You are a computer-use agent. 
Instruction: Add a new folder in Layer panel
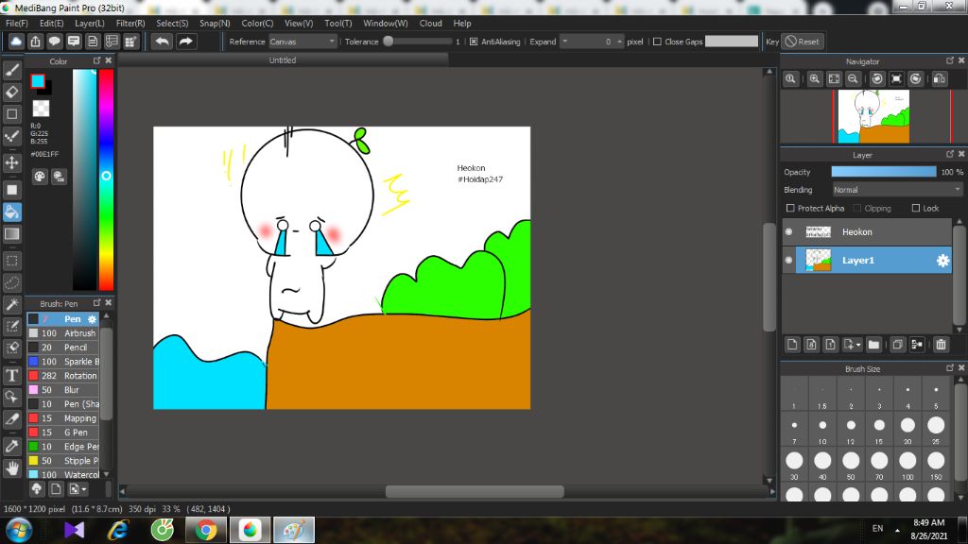coord(873,345)
